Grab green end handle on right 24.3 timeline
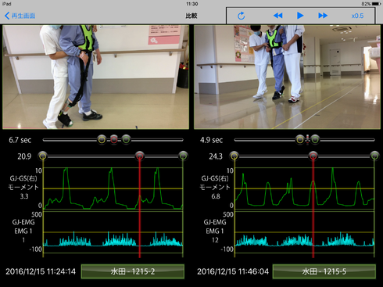 pyautogui.click(x=374, y=156)
